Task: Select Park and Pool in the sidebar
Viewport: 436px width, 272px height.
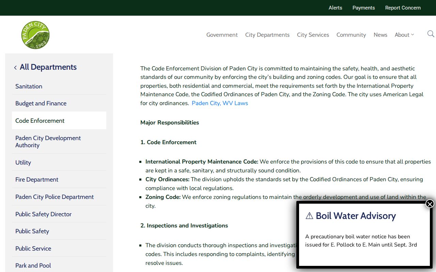Action: [59, 265]
